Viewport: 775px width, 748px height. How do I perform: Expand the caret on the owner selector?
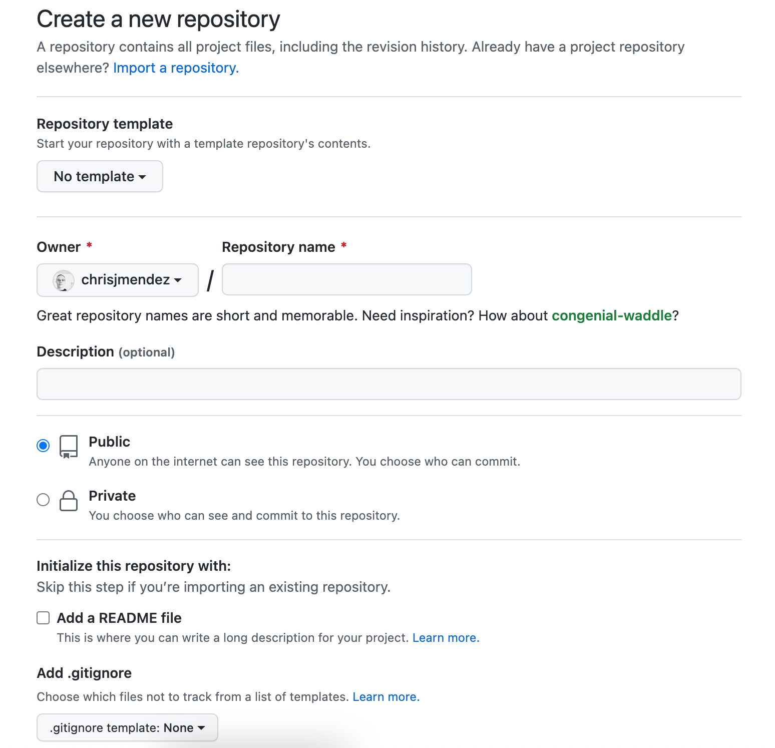coord(178,281)
